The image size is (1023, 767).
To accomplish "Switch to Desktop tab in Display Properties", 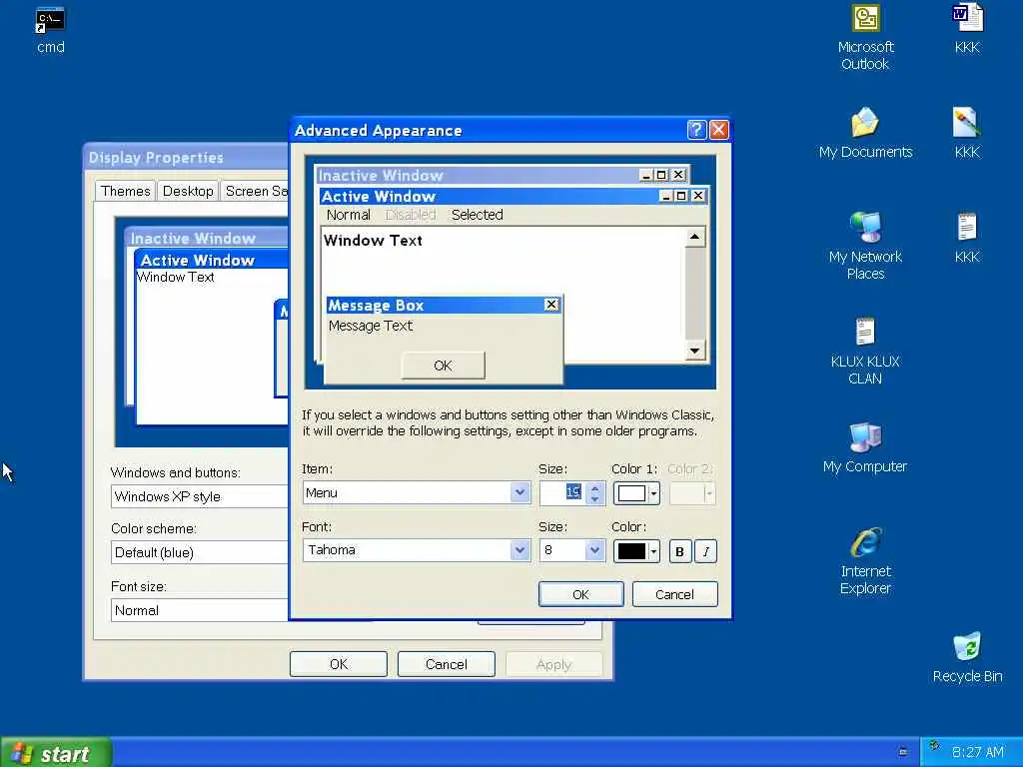I will coord(188,191).
